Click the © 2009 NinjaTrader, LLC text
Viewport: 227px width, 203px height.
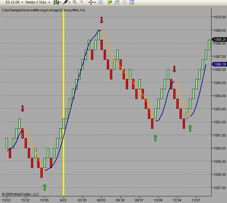[21, 194]
